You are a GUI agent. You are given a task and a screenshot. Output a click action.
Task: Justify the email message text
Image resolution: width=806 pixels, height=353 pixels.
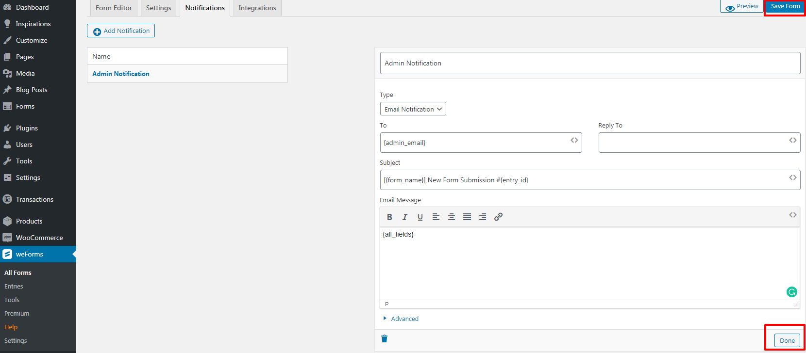point(467,217)
